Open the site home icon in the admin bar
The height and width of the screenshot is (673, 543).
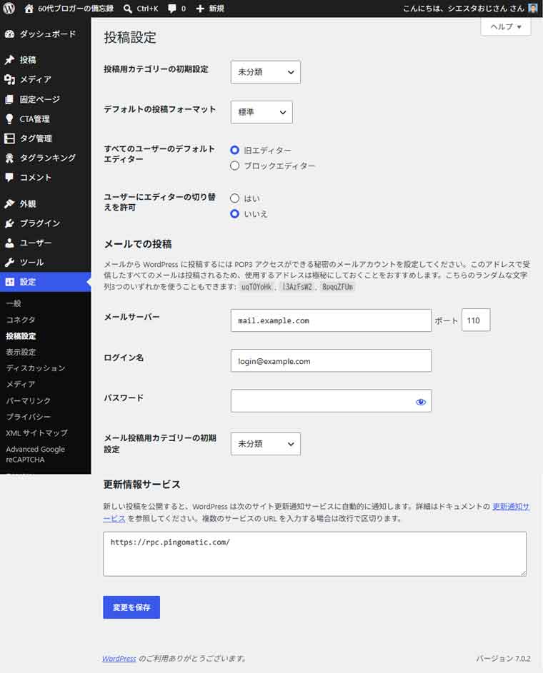pyautogui.click(x=29, y=9)
